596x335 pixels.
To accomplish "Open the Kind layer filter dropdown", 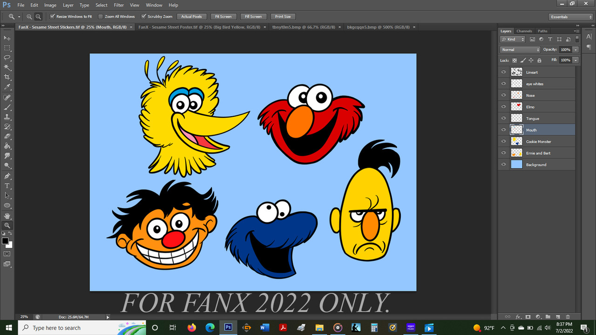I will point(513,40).
